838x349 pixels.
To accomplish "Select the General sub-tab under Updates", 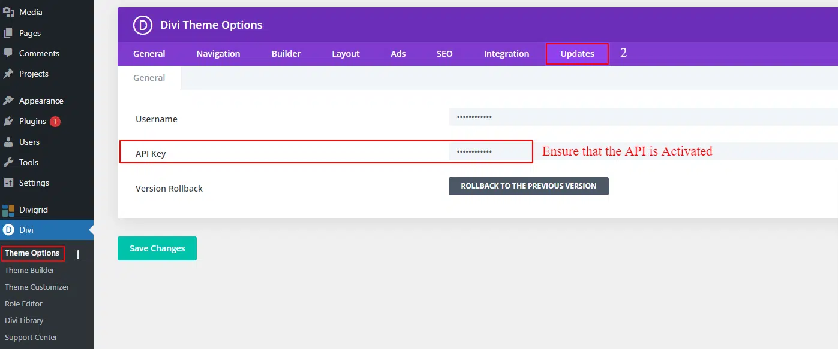I will pos(149,78).
